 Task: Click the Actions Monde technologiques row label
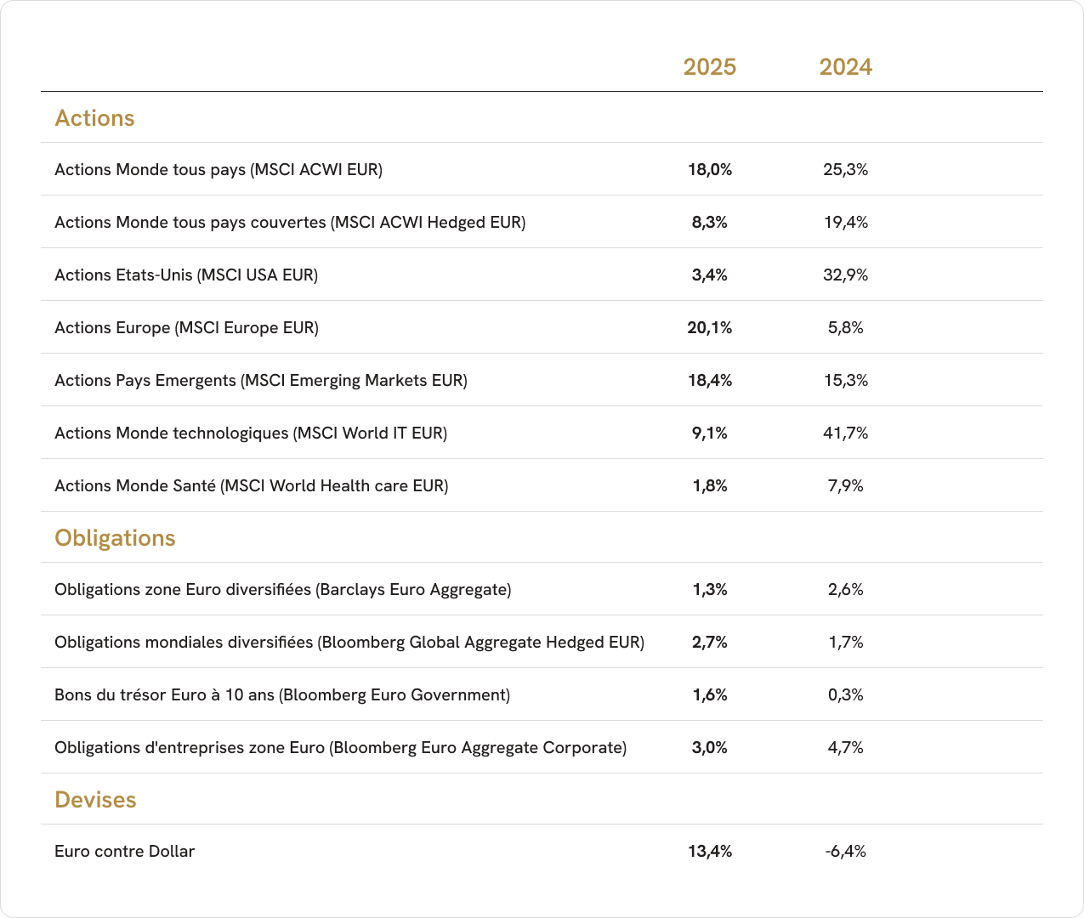(x=251, y=433)
